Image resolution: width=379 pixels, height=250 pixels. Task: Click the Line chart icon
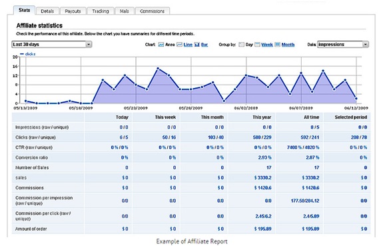coord(179,45)
